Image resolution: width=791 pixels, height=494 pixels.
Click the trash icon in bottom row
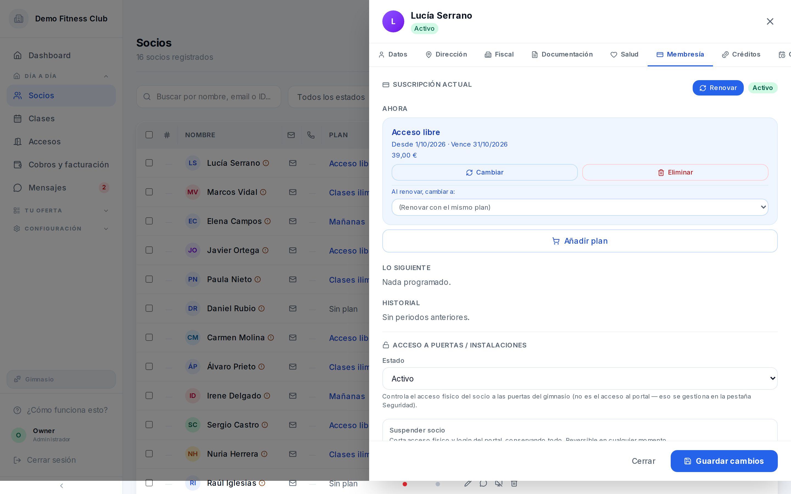514,483
